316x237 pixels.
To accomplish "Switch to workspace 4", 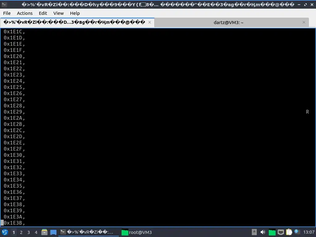I will point(36,232).
